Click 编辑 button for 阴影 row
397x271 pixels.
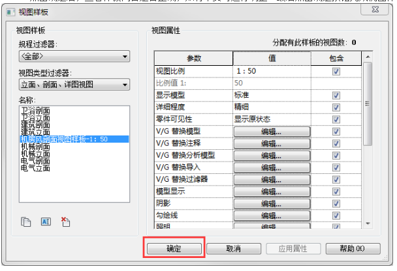click(271, 203)
